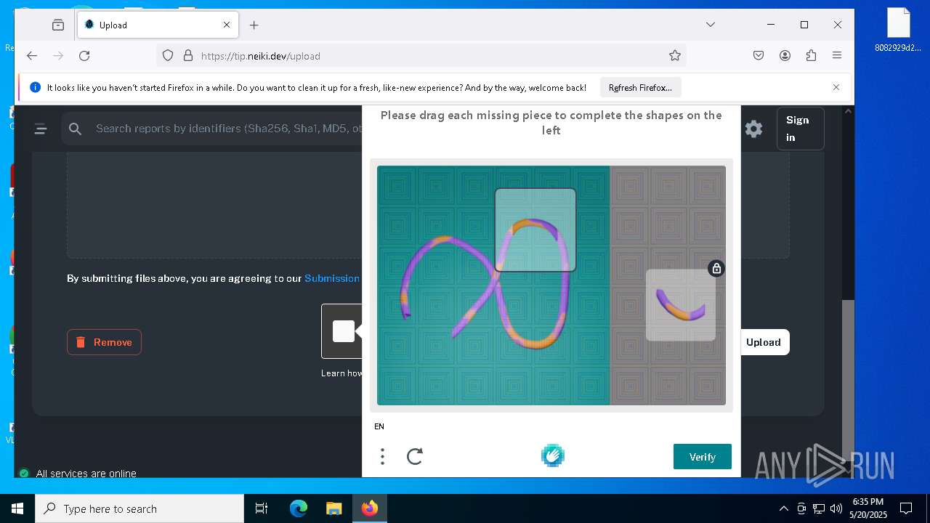The image size is (930, 523).
Task: Click the search magnifier icon
Action: (75, 129)
